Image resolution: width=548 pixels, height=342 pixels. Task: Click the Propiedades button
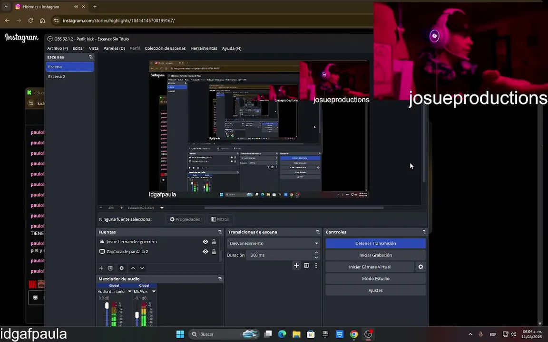(x=185, y=219)
